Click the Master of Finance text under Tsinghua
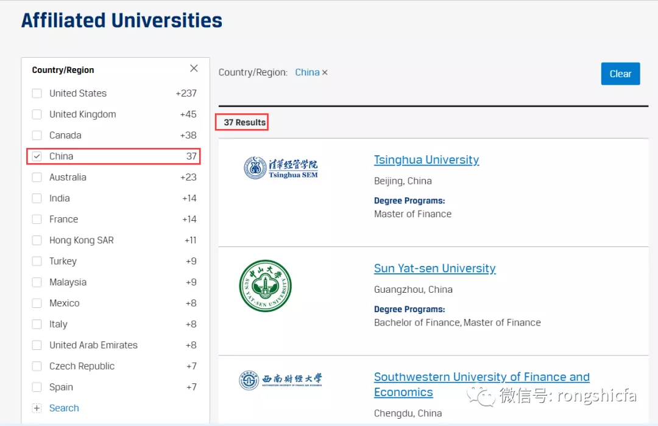 tap(413, 214)
